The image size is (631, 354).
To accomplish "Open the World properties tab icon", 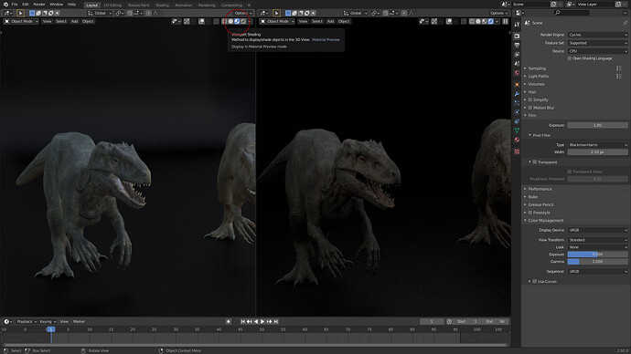I will (x=517, y=73).
